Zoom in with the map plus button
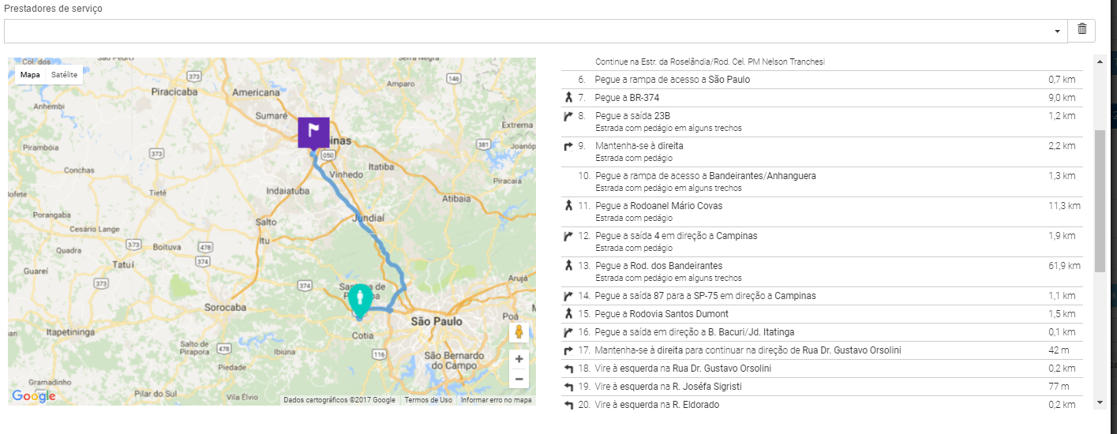Screen dimensions: 1117x434 point(519,359)
